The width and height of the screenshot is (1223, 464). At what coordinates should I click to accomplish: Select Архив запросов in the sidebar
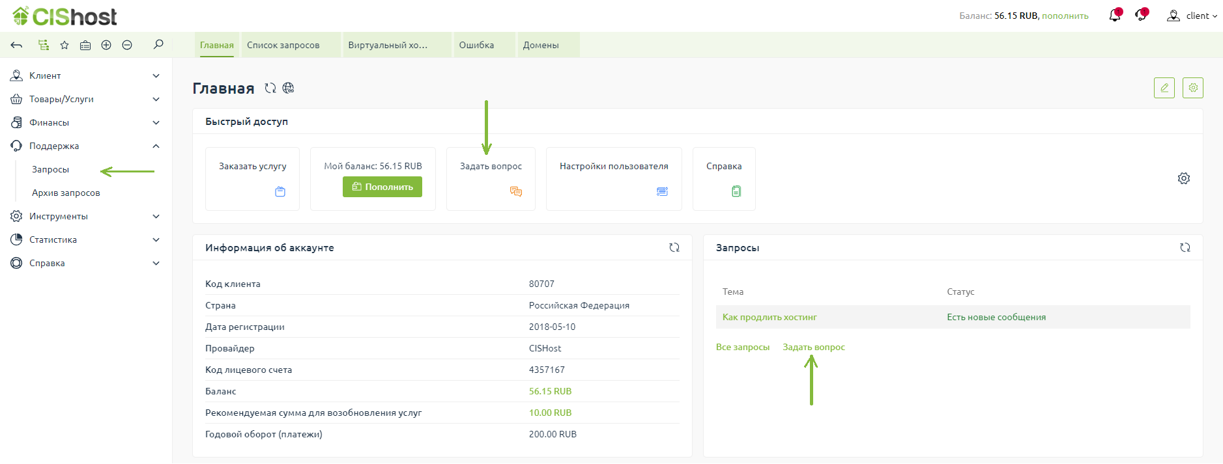point(66,193)
